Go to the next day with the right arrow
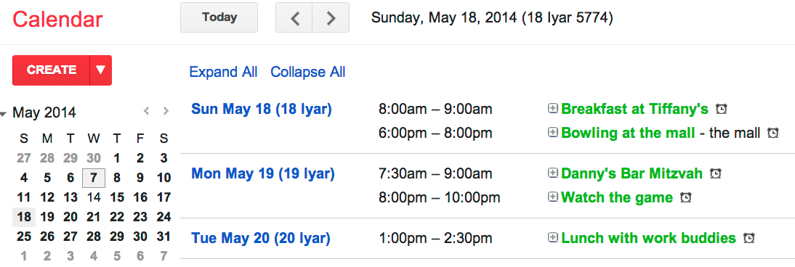 331,17
